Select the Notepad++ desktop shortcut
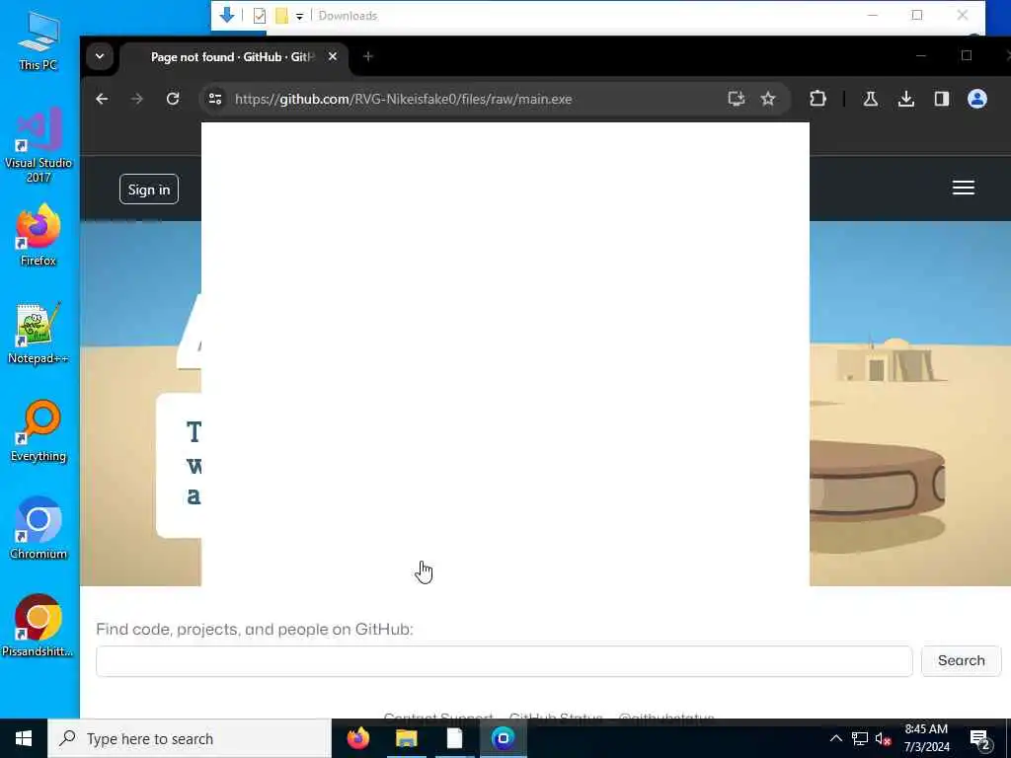Image resolution: width=1011 pixels, height=758 pixels. click(39, 334)
